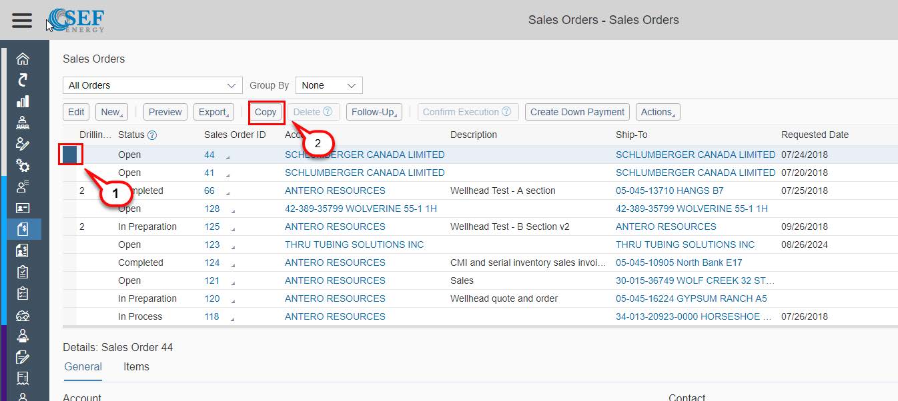Open the Export button menu
Image resolution: width=898 pixels, height=401 pixels.
[x=213, y=112]
